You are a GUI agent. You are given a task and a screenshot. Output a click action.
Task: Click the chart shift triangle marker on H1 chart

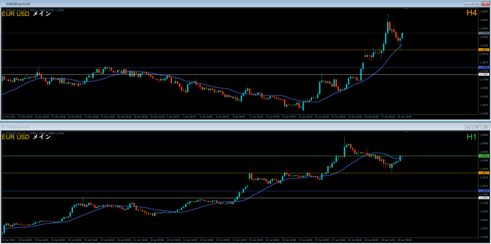pyautogui.click(x=407, y=132)
